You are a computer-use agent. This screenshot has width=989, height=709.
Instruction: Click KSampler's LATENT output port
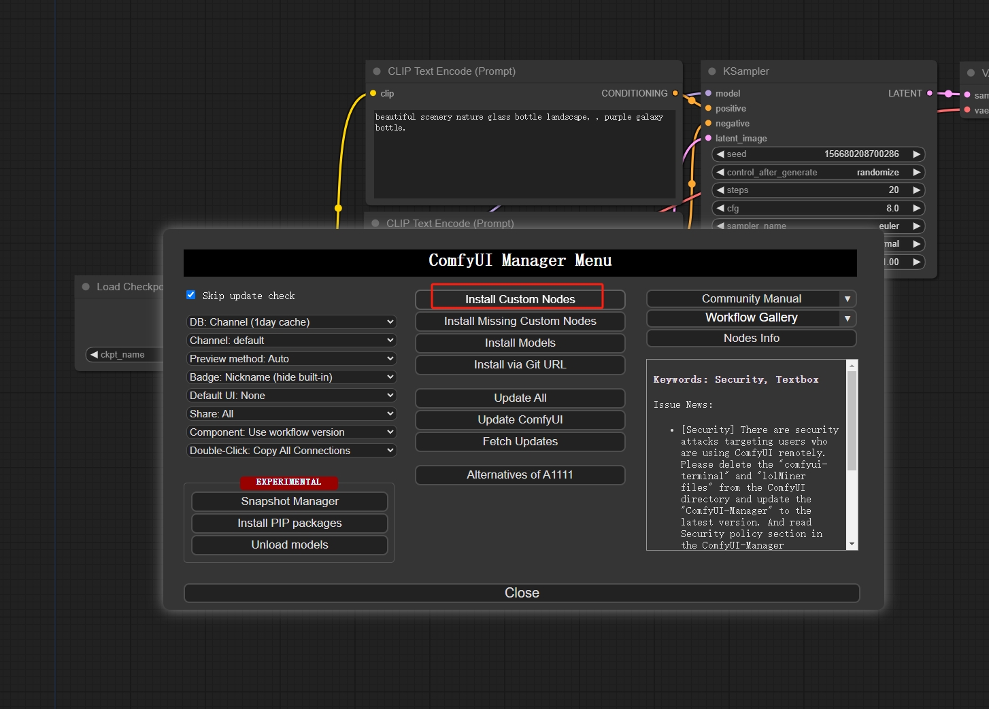point(930,93)
